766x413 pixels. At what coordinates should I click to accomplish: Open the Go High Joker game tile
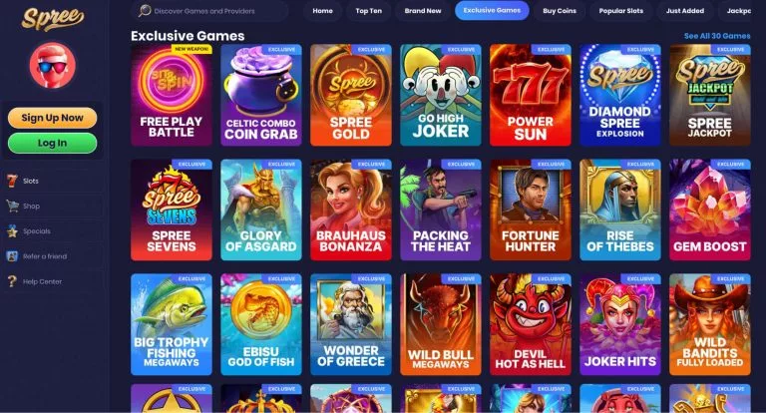tap(441, 96)
